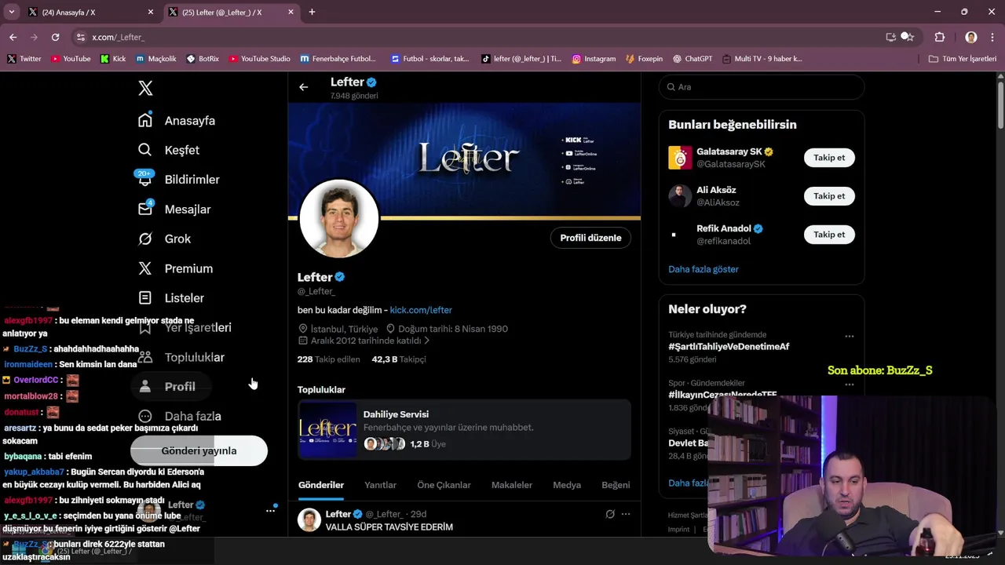Click Profili düzenle button
Viewport: 1005px width, 565px height.
point(590,238)
